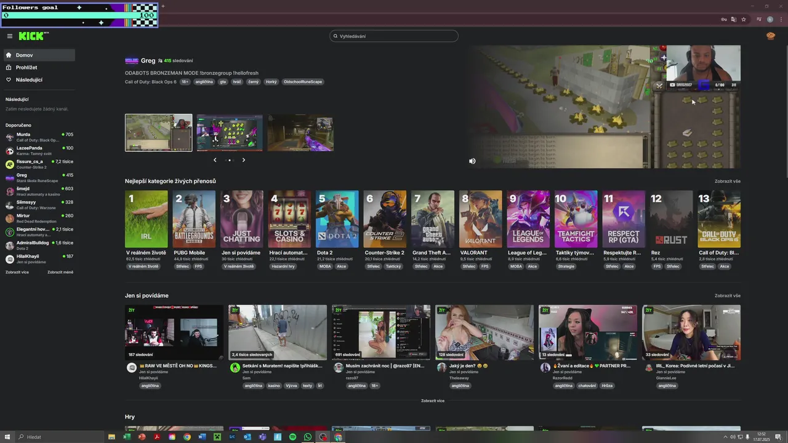Open Microsoft Teams from the taskbar
The image size is (788, 443).
click(x=262, y=437)
